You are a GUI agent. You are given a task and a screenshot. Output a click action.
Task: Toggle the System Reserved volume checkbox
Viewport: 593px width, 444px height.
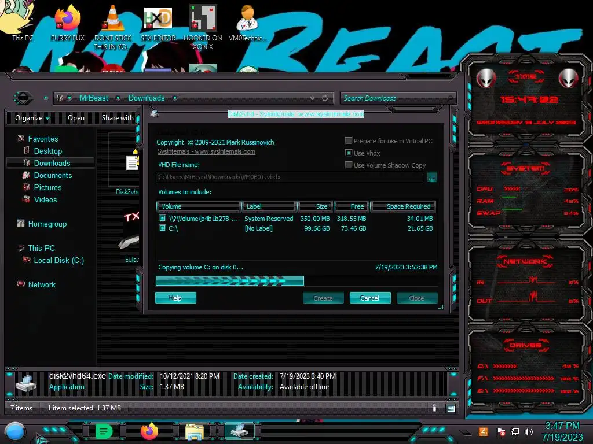point(162,218)
